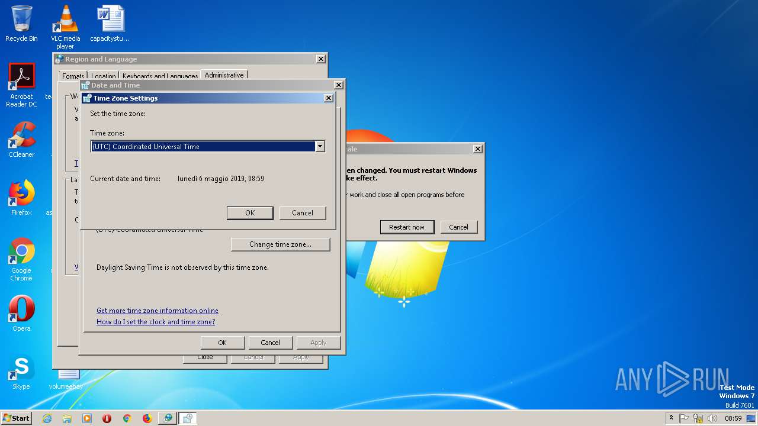This screenshot has height=426, width=758.
Task: Launch Opera from desktop shortcut
Action: coord(21,314)
